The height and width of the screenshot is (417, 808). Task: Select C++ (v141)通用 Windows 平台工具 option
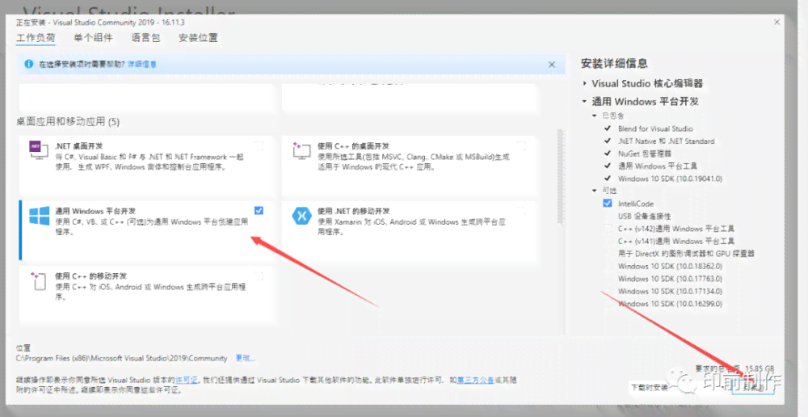(676, 241)
